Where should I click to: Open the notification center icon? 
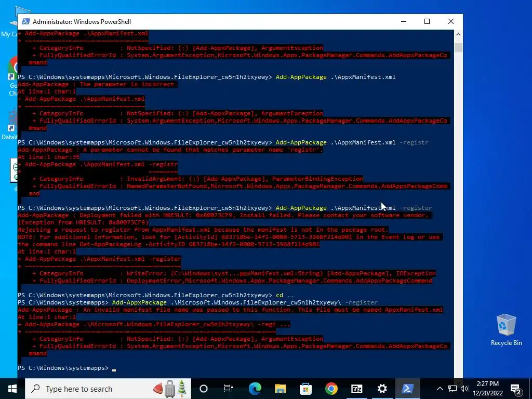coord(516,389)
